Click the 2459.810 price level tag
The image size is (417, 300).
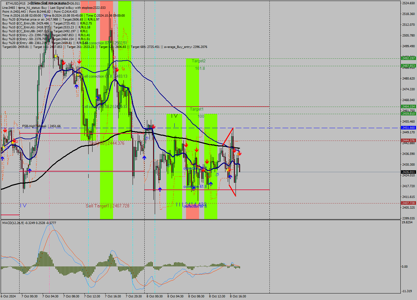(408, 114)
